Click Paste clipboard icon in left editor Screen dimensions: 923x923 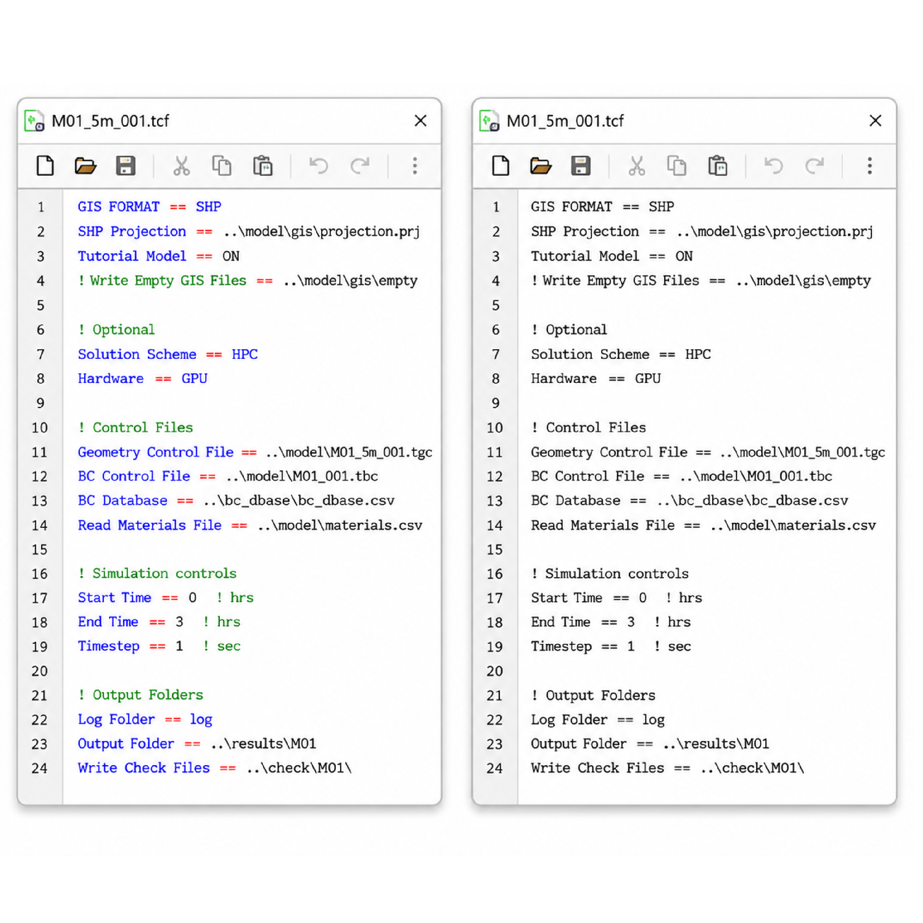(263, 166)
